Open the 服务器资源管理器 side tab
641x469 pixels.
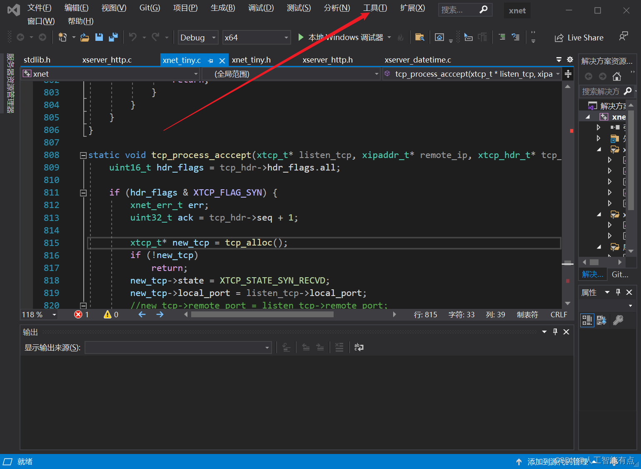(10, 83)
